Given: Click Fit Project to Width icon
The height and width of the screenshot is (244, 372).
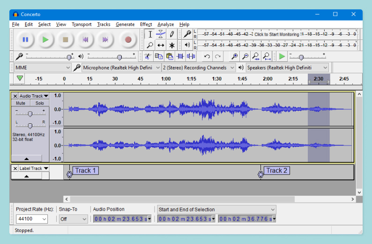Looking at the screenshot, I should (x=267, y=57).
